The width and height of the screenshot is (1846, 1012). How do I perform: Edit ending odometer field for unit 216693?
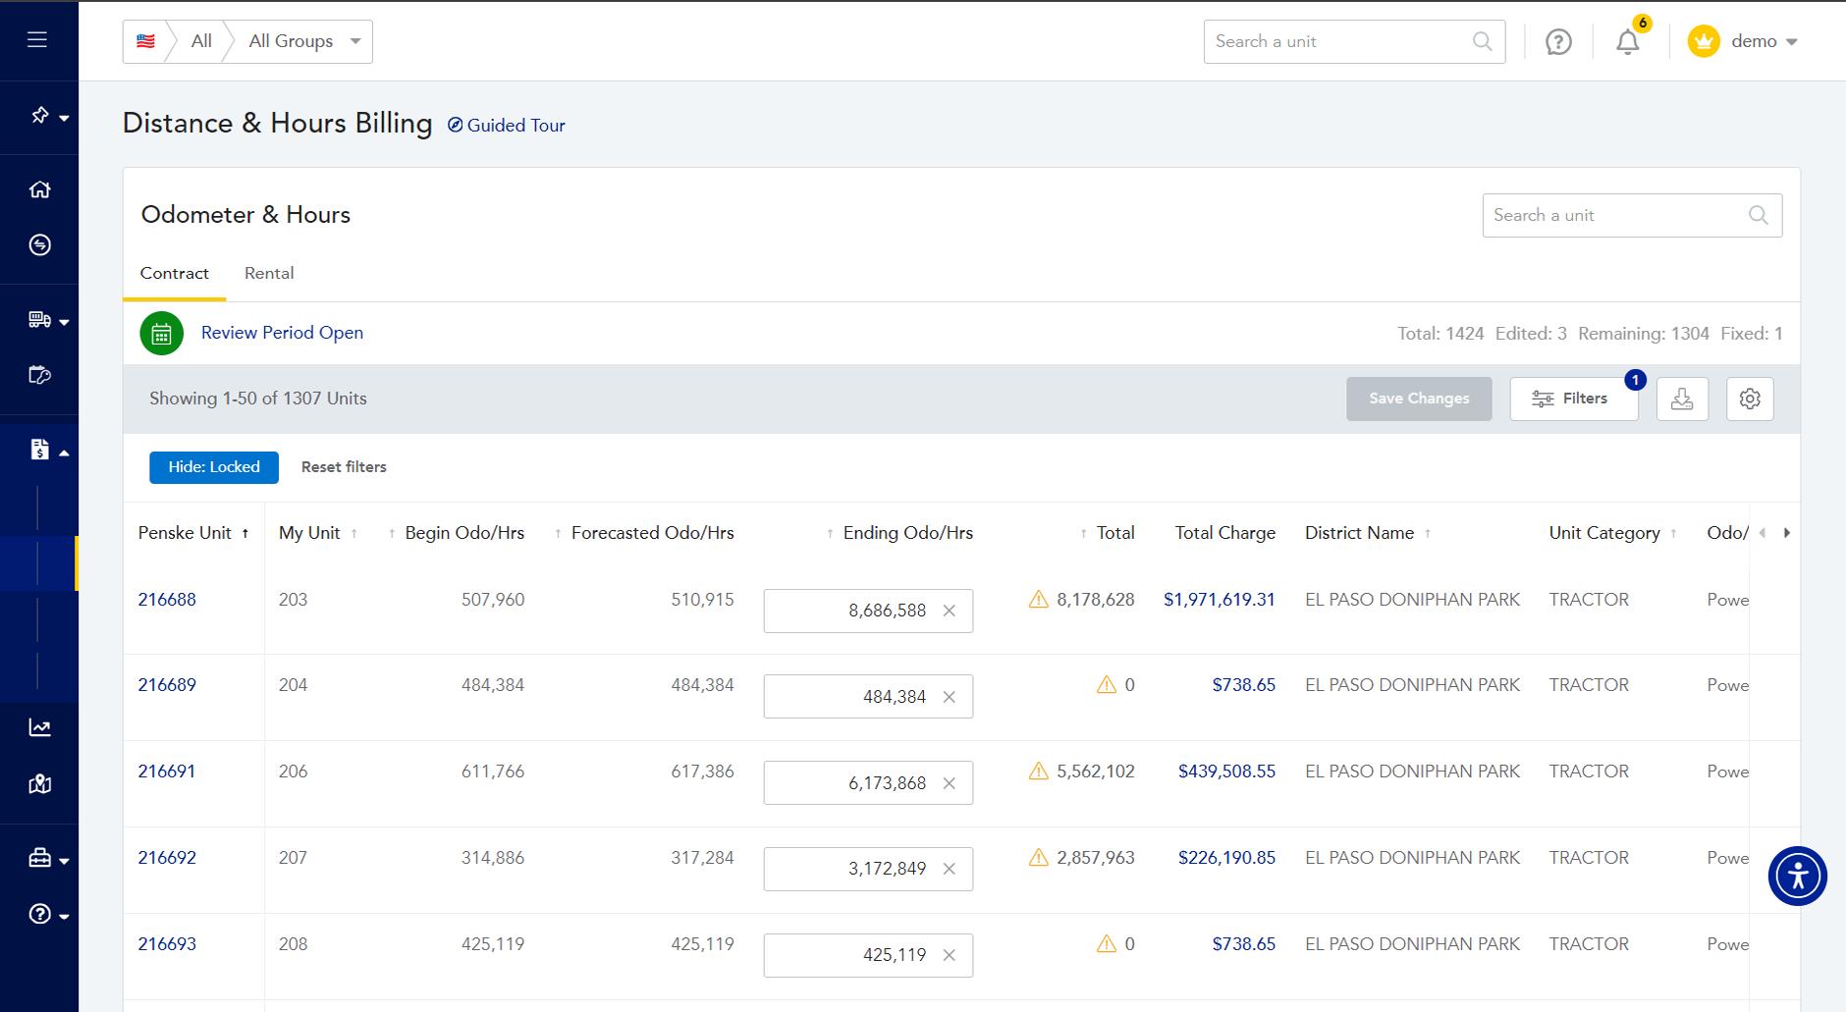[868, 955]
